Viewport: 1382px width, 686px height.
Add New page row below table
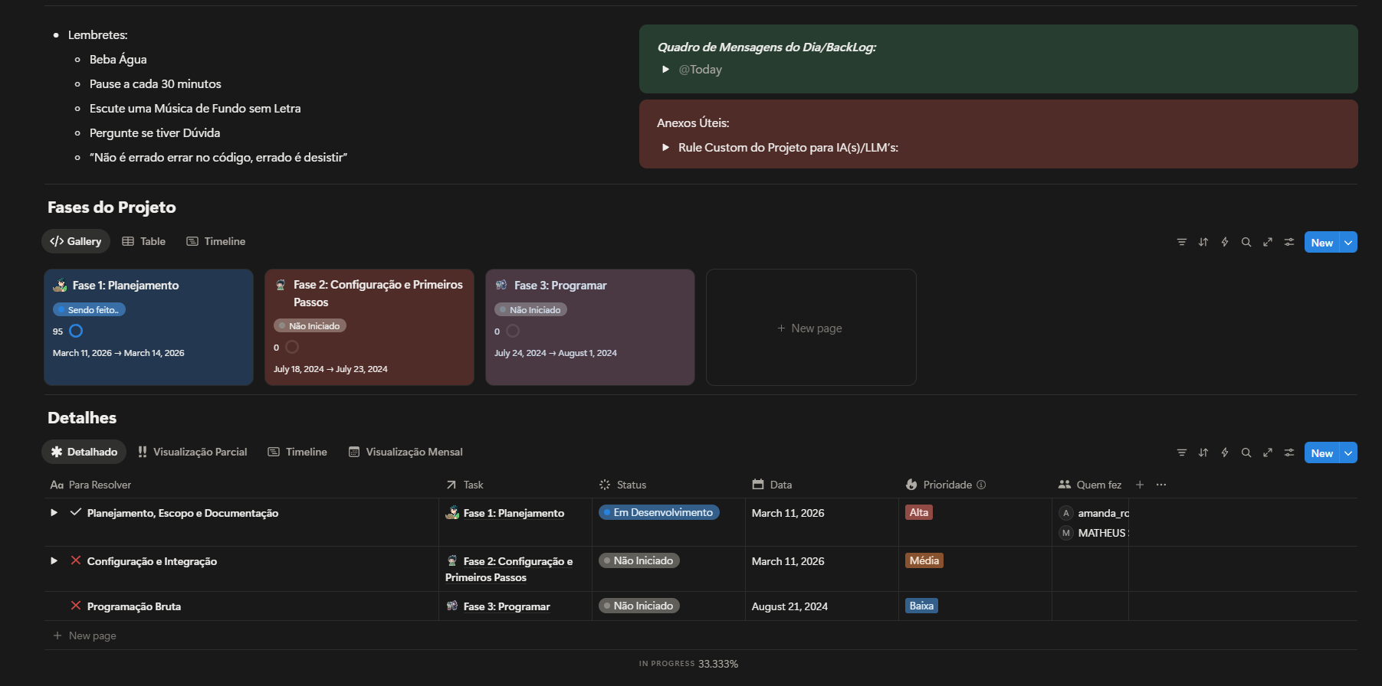(x=85, y=635)
